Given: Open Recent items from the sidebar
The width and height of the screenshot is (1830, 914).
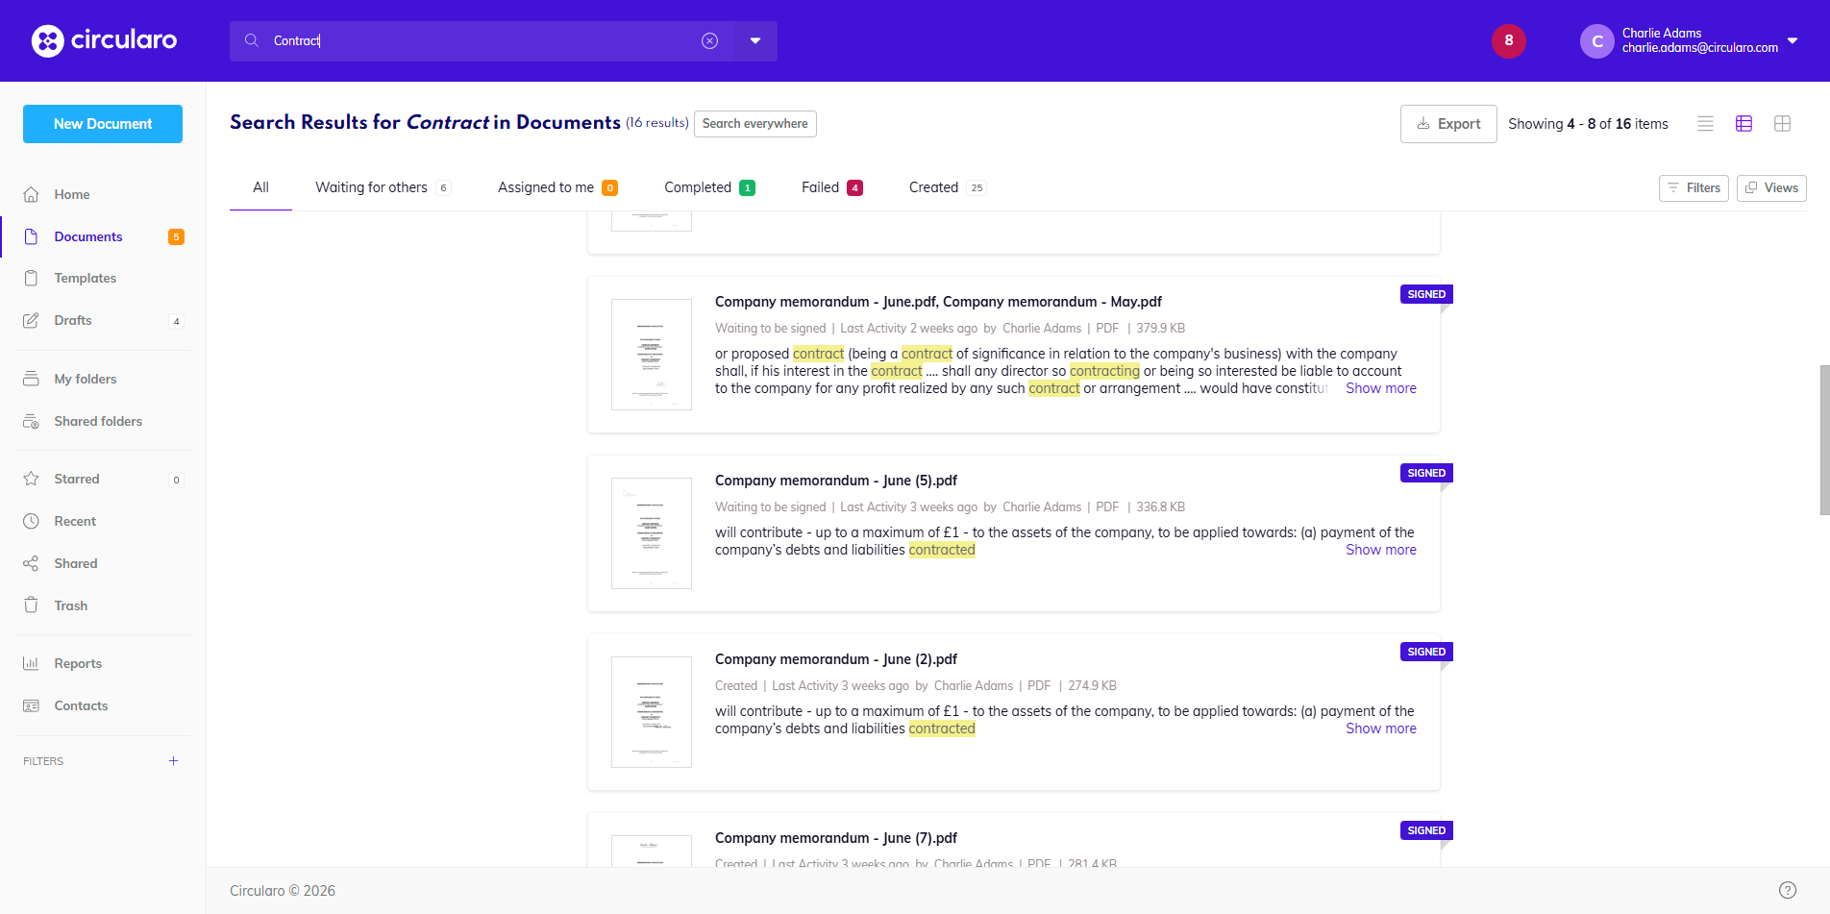Looking at the screenshot, I should pyautogui.click(x=30, y=520).
